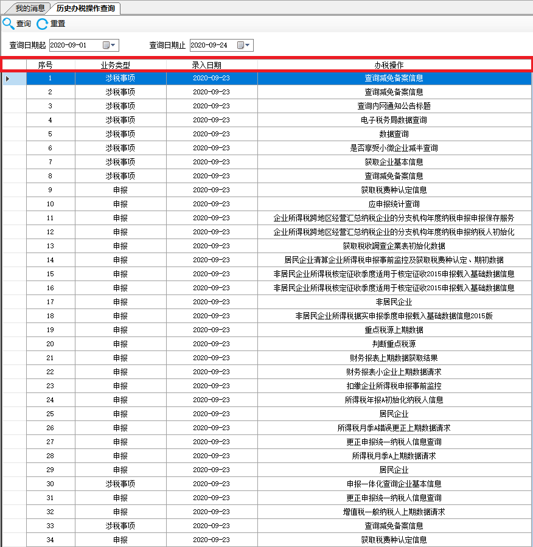The image size is (533, 547).
Task: Click 序号 cell 25
Action: click(51, 414)
